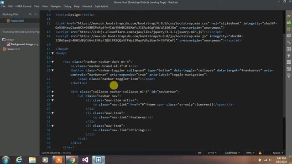
Task: Open the HTML Format menu
Action: (23, 6)
